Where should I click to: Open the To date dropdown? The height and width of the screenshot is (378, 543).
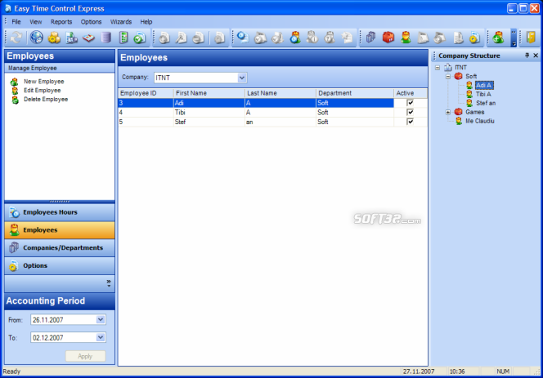click(x=101, y=337)
